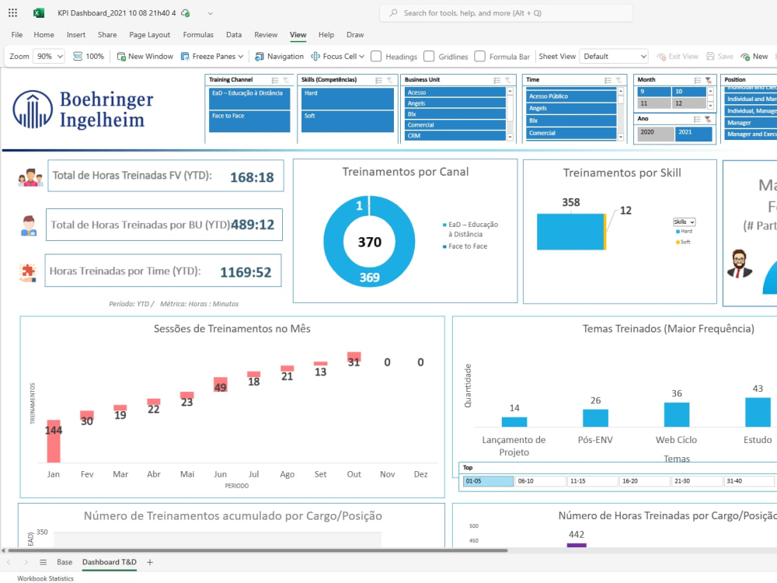
Task: Create a New sheet view
Action: (754, 56)
